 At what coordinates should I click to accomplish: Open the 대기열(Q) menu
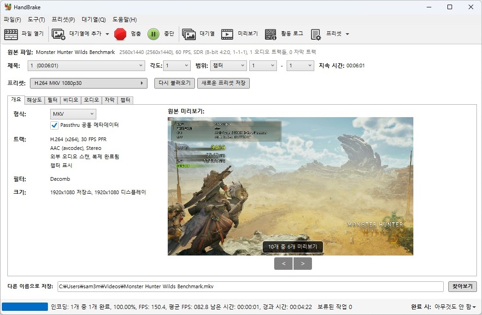(94, 20)
